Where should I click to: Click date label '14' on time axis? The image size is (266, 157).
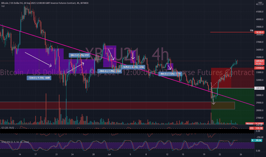click(x=20, y=154)
